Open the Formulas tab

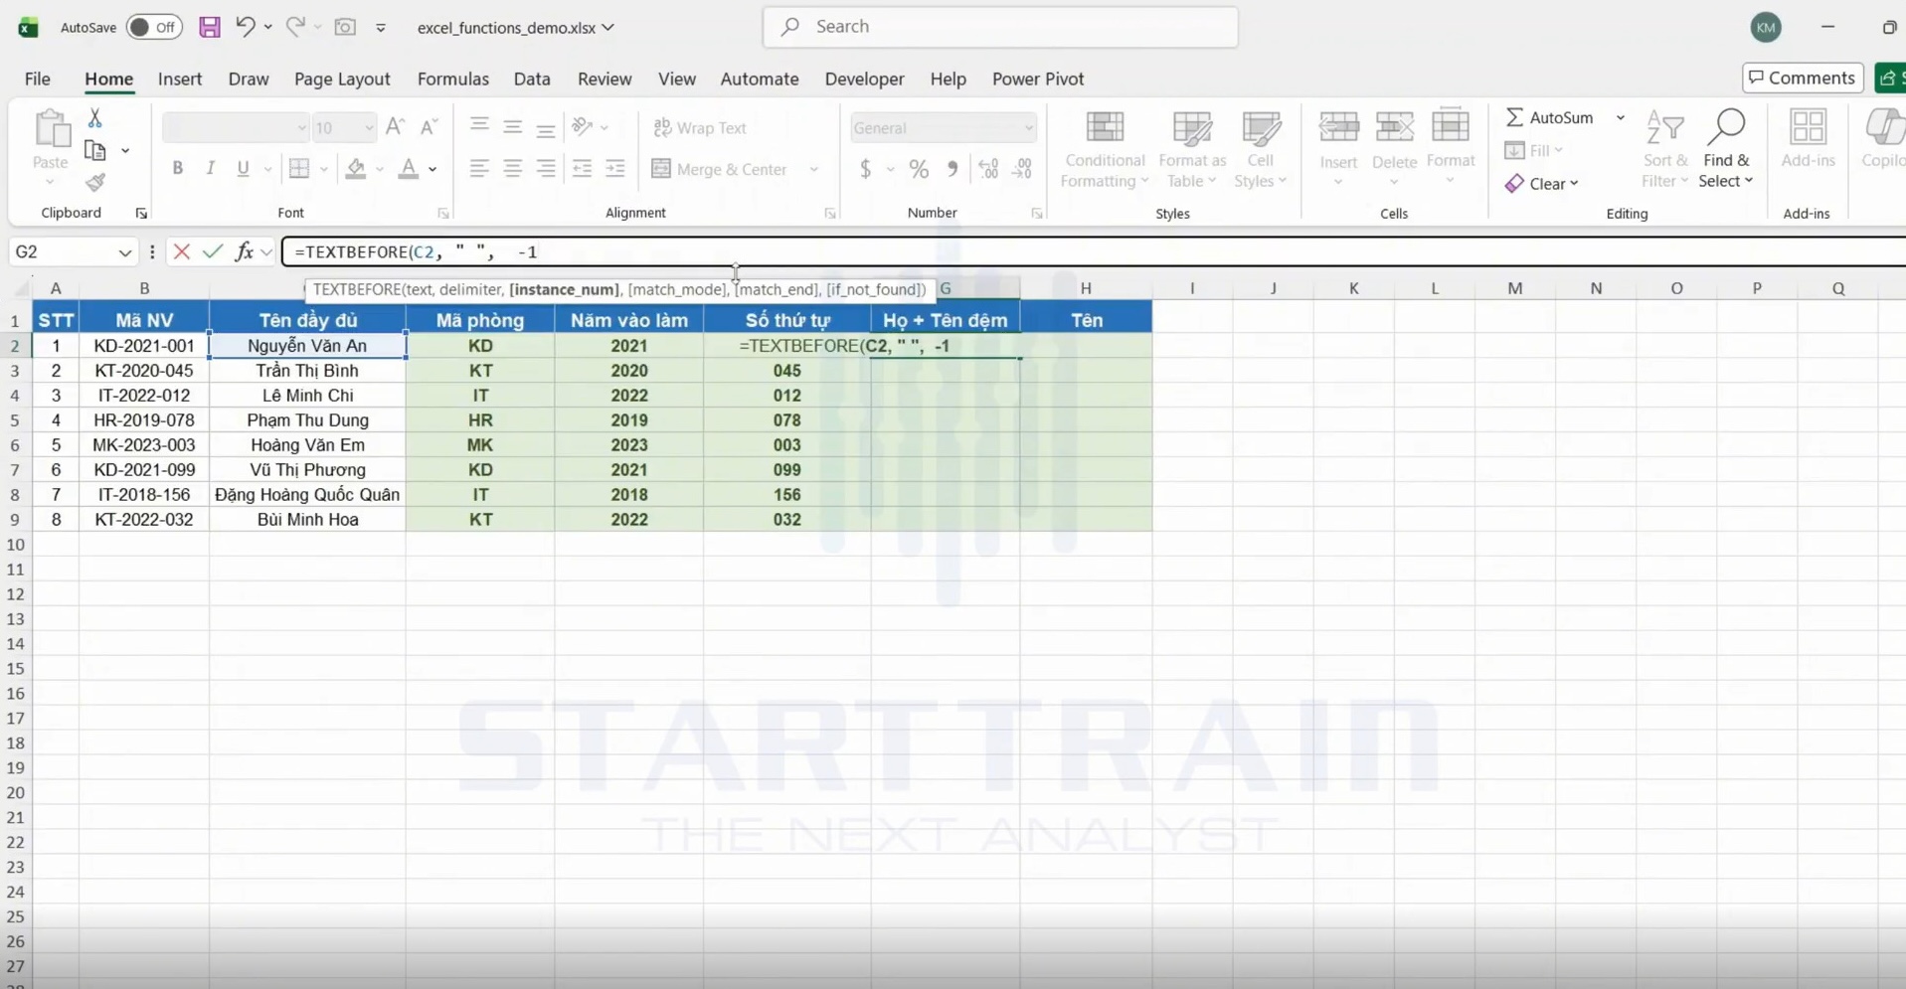452,79
